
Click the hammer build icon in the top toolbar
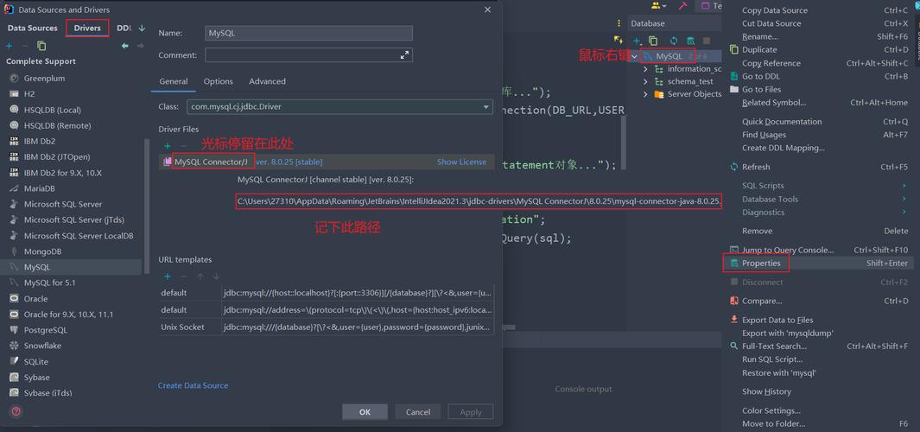pos(682,5)
